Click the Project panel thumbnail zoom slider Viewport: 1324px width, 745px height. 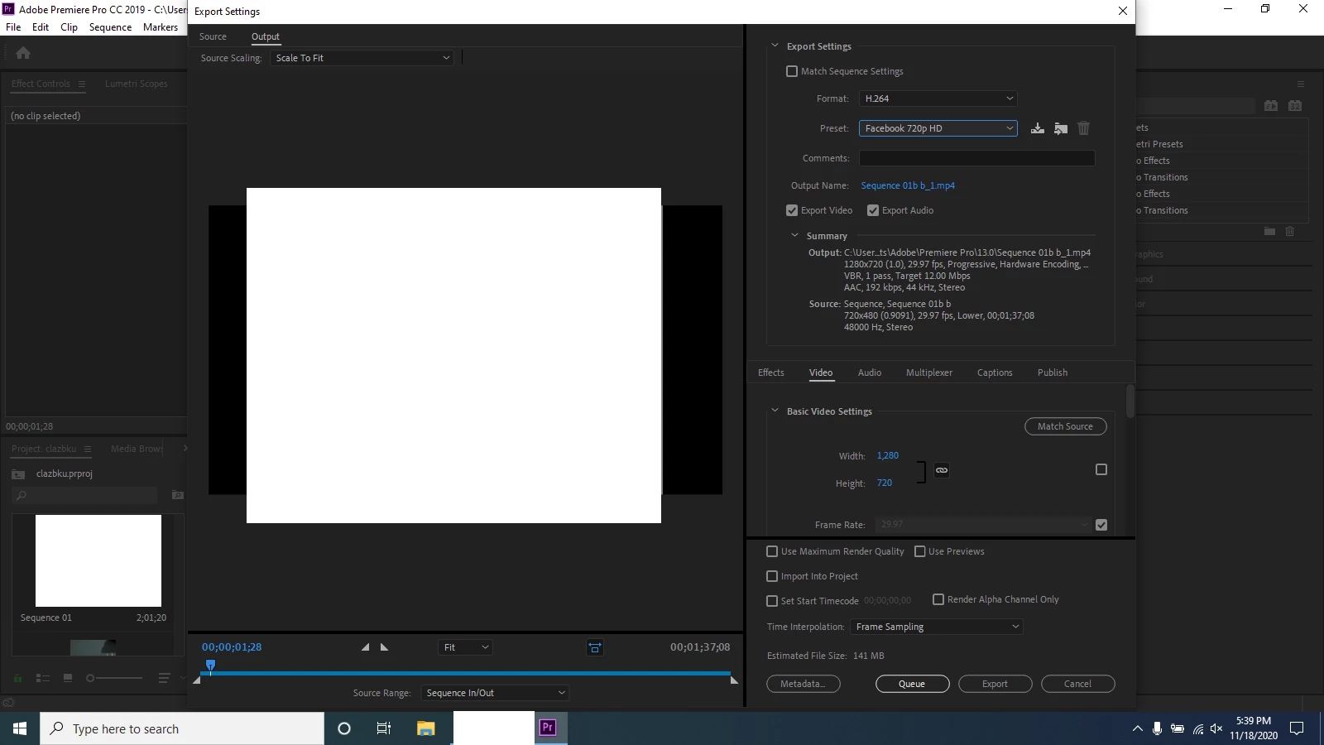[114, 678]
